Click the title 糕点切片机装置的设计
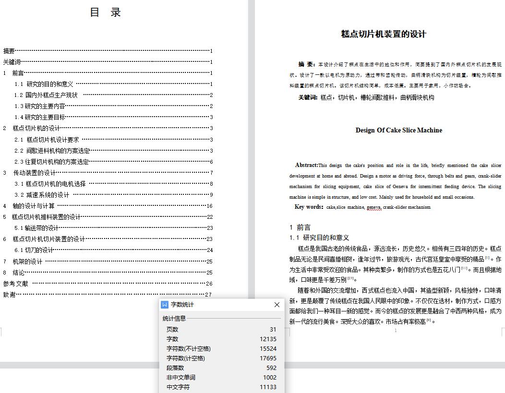 coord(383,34)
